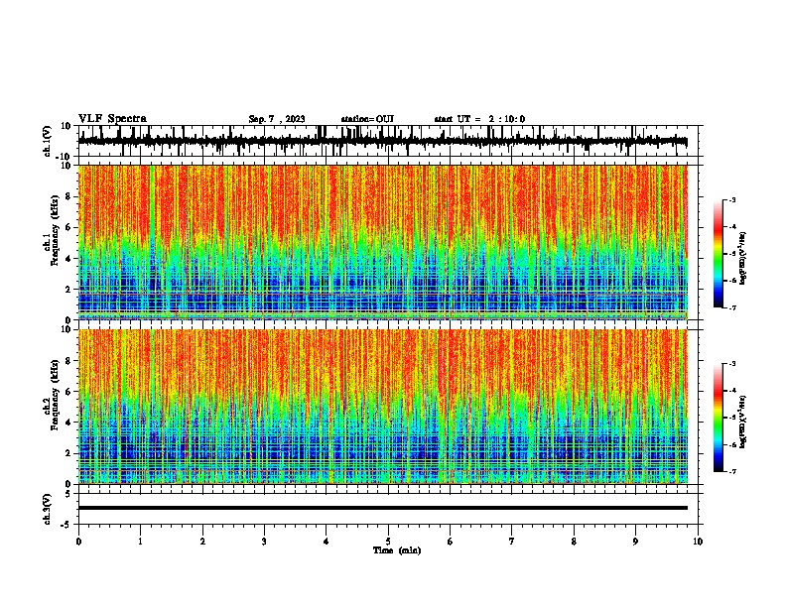
Task: Click the "8" kHz tick on ch.1 spectrogram
Action: coord(68,196)
